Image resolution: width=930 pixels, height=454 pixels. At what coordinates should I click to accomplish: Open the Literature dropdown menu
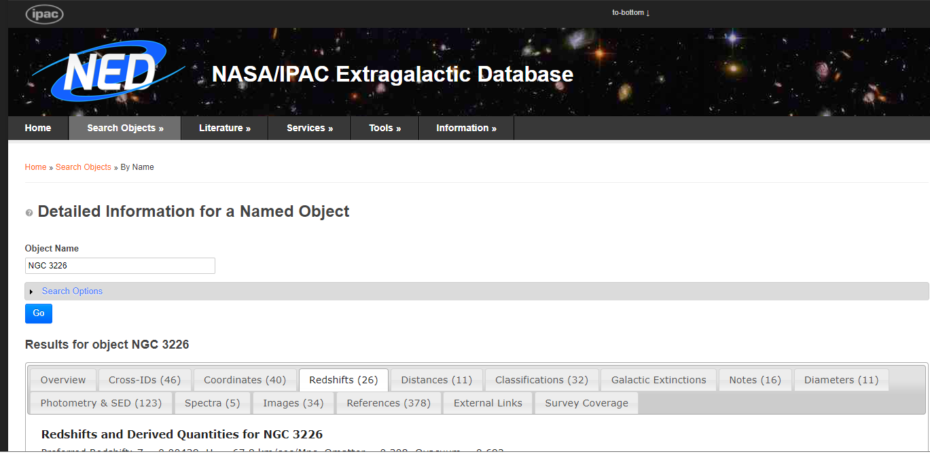tap(225, 128)
